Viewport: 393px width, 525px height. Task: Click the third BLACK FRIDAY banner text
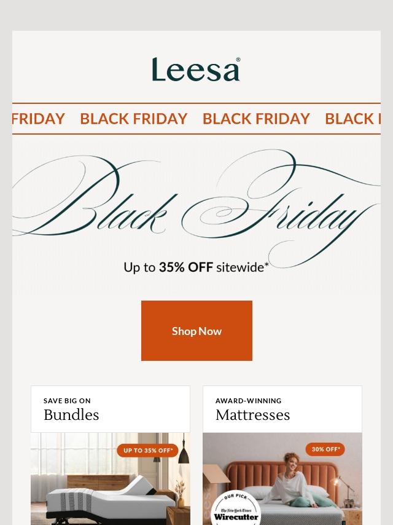(x=256, y=119)
